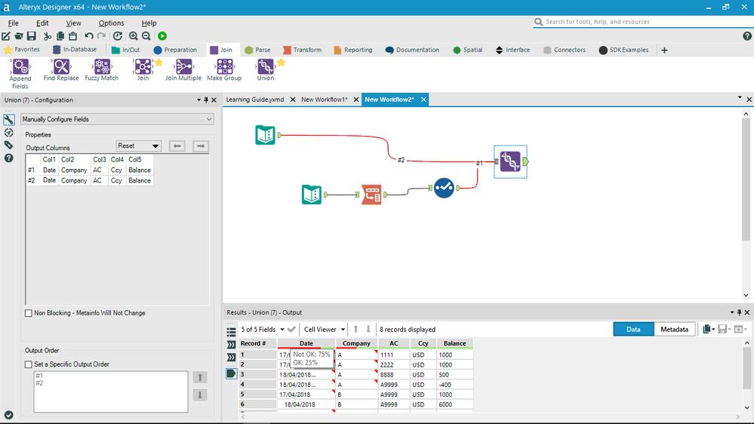Viewport: 754px width, 424px height.
Task: Open the Annotation tag icon in the sidebar
Action: pyautogui.click(x=8, y=145)
